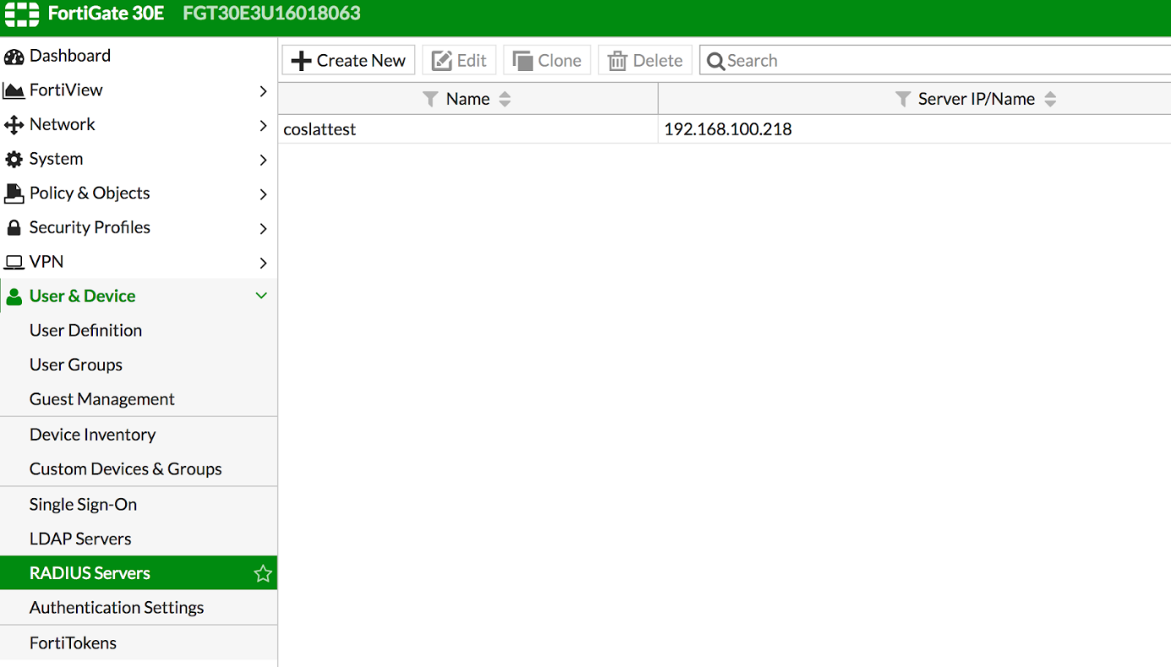Viewport: 1171px width, 667px height.
Task: Sort by Name using sort arrows
Action: tap(505, 99)
